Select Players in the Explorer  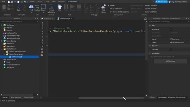tap(9, 28)
